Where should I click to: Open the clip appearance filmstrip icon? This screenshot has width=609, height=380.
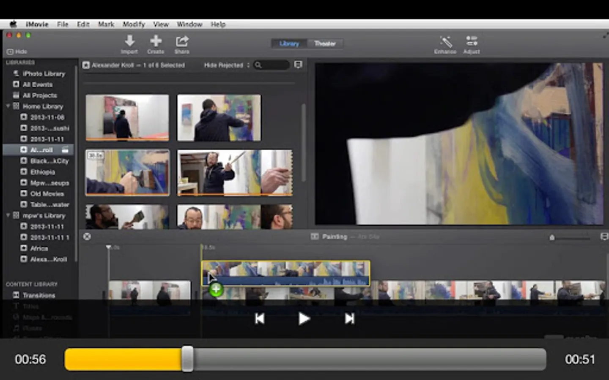tap(298, 65)
